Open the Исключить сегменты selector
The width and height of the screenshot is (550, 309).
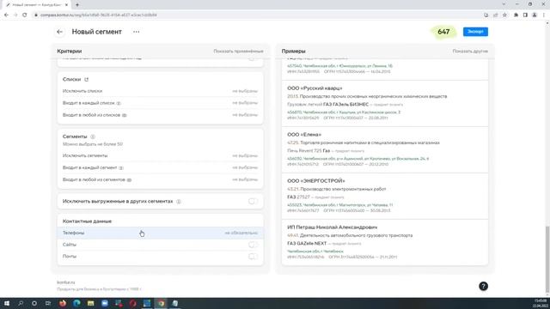tap(160, 155)
